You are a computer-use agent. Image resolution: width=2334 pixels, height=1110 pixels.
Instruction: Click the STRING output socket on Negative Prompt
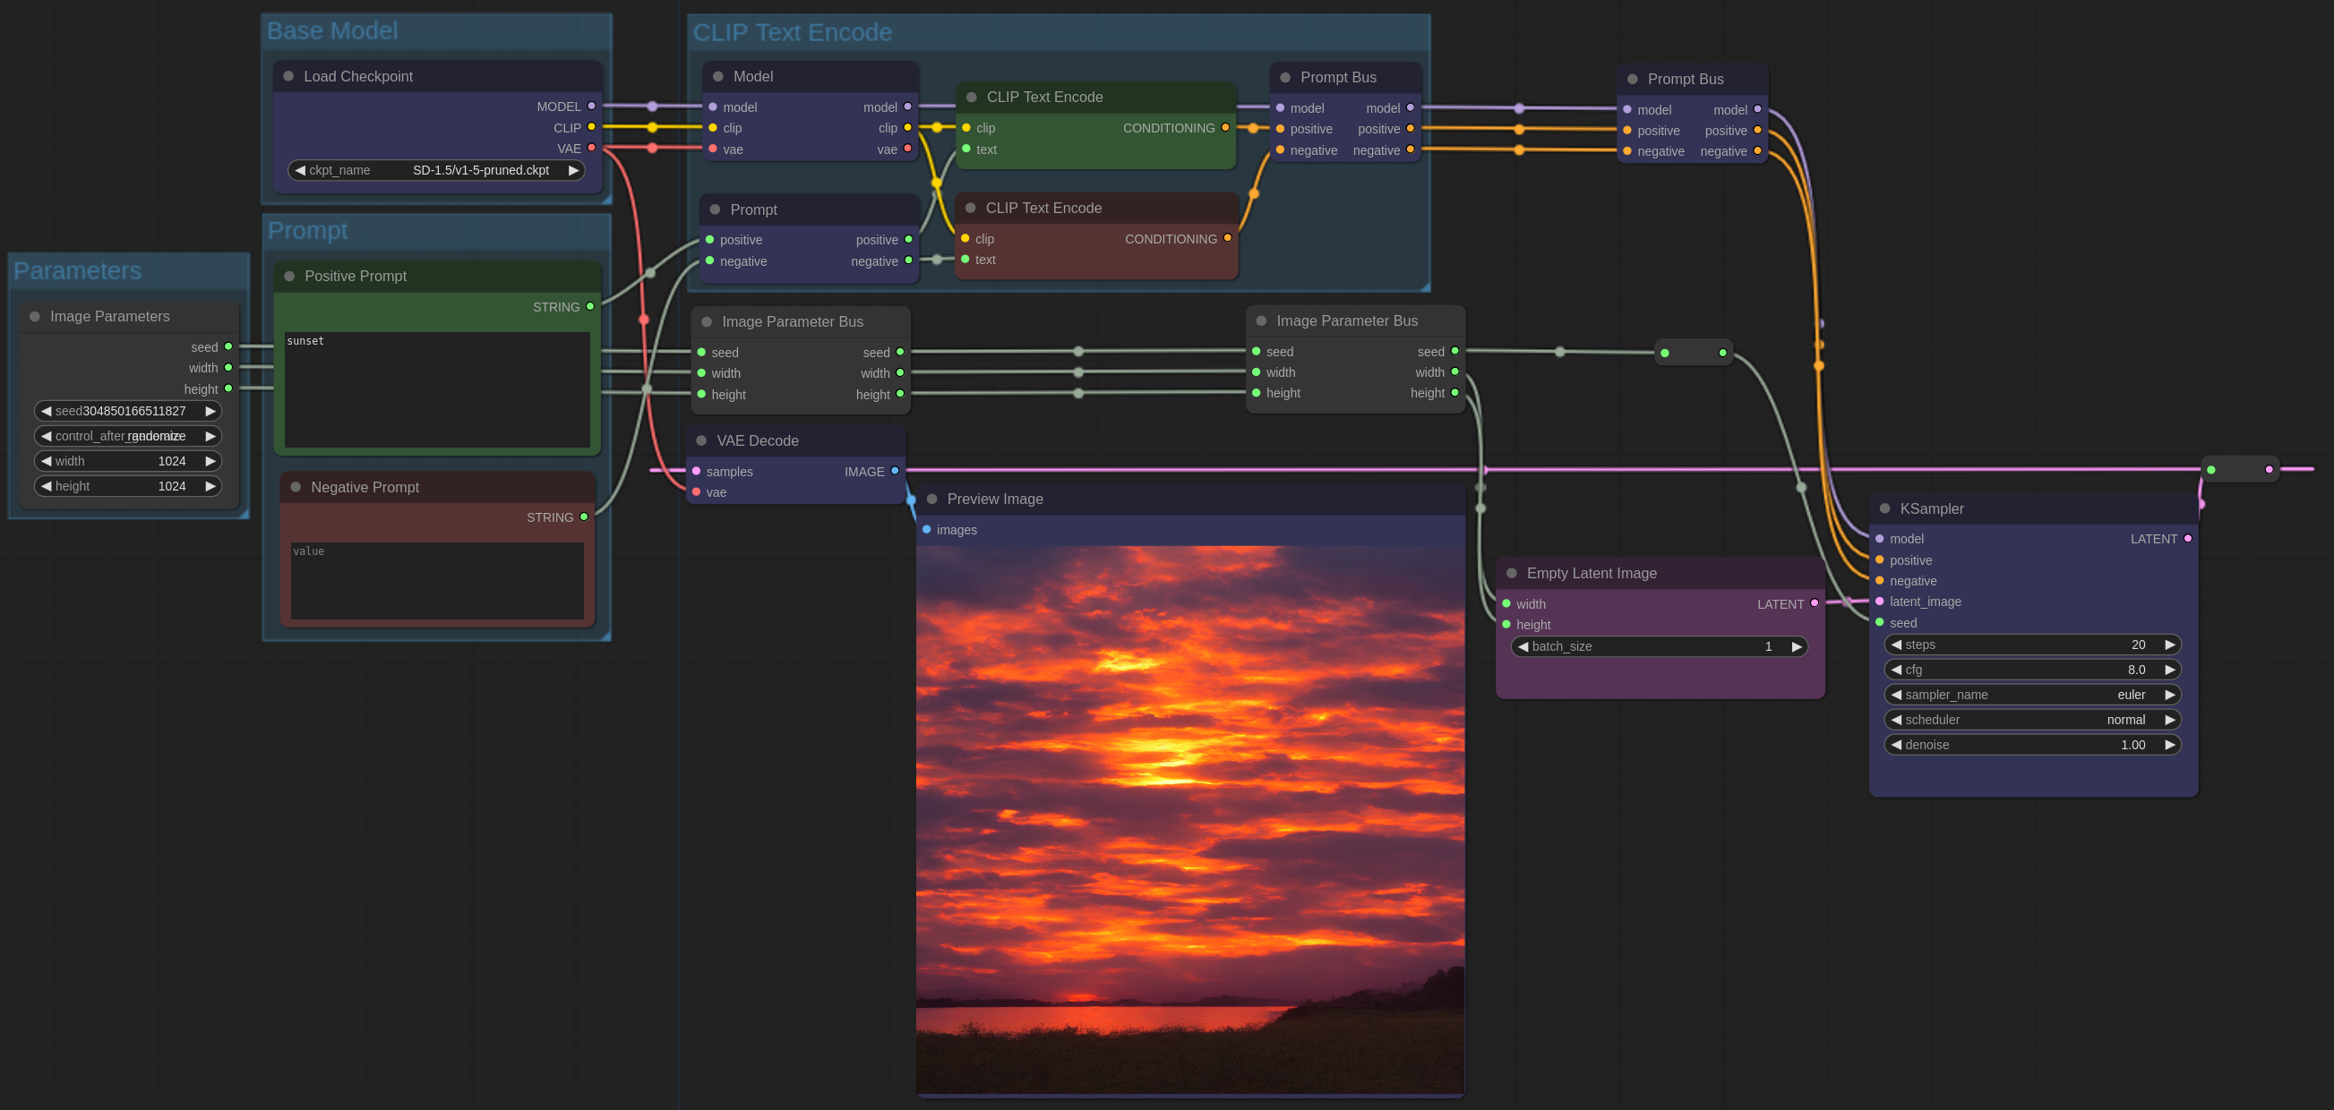pos(584,517)
